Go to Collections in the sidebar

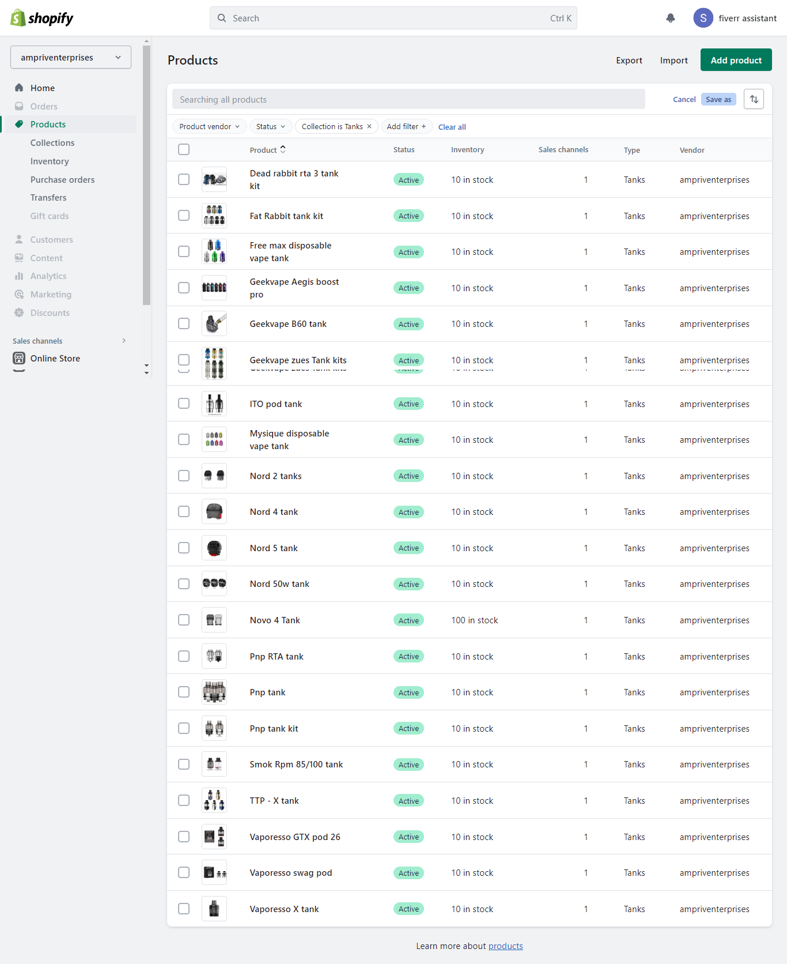point(52,143)
